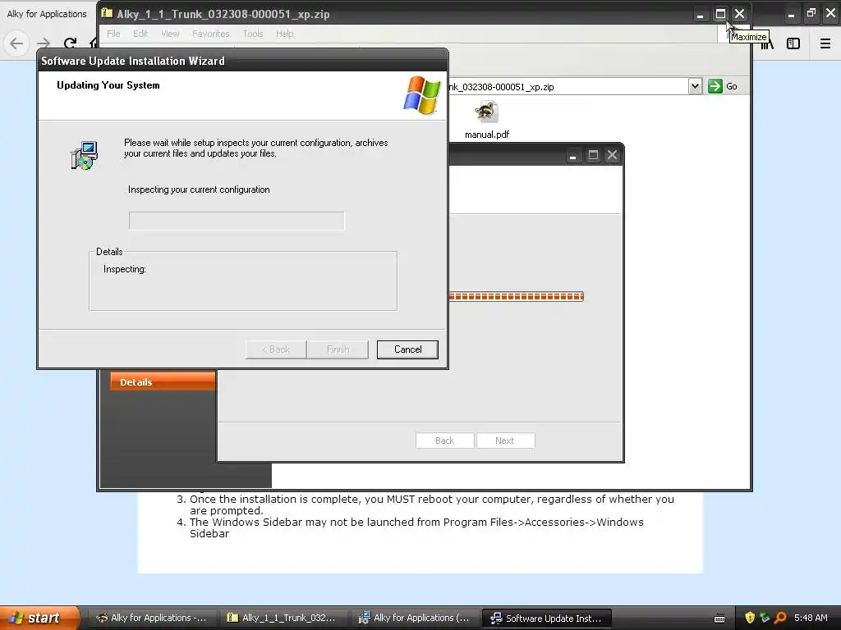841x630 pixels.
Task: Click Back in the Alky installer window
Action: pyautogui.click(x=444, y=441)
